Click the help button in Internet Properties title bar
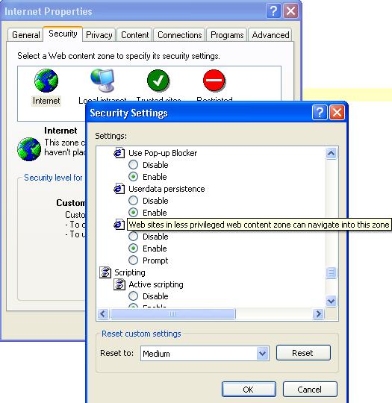 [273, 11]
